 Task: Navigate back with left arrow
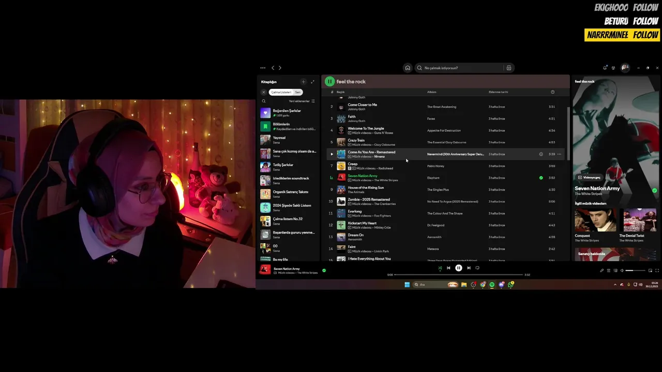tap(273, 68)
